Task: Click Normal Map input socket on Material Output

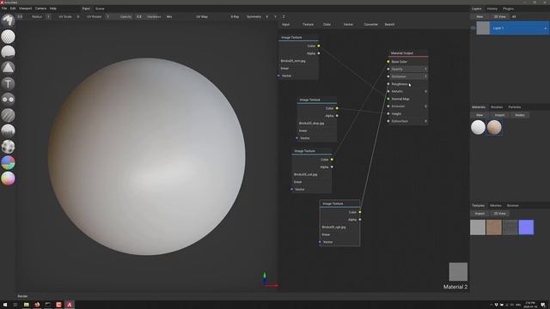Action: [x=388, y=99]
